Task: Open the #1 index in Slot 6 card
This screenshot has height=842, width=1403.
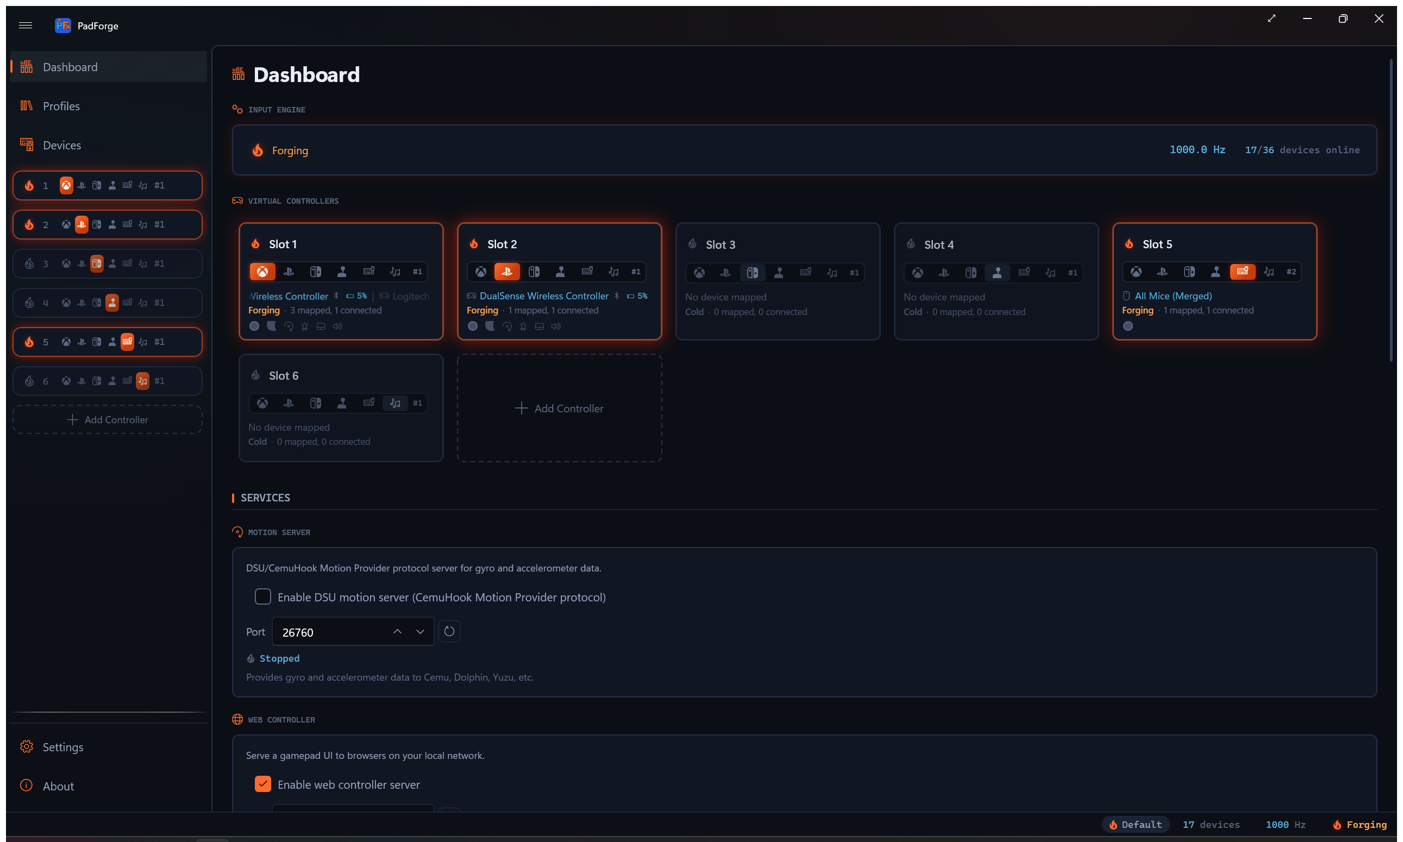Action: tap(418, 404)
